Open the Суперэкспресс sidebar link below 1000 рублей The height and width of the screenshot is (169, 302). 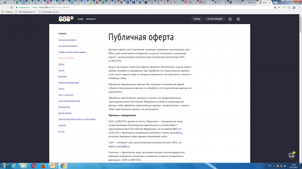62,125
